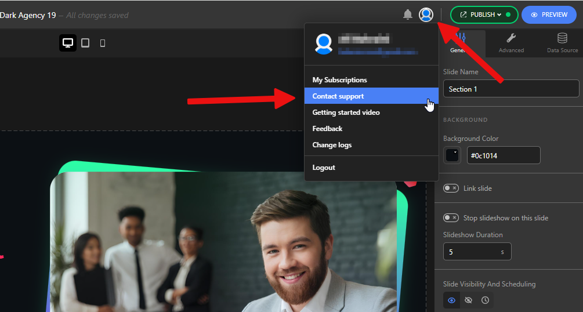Open Getting started video entry

[x=371, y=113]
